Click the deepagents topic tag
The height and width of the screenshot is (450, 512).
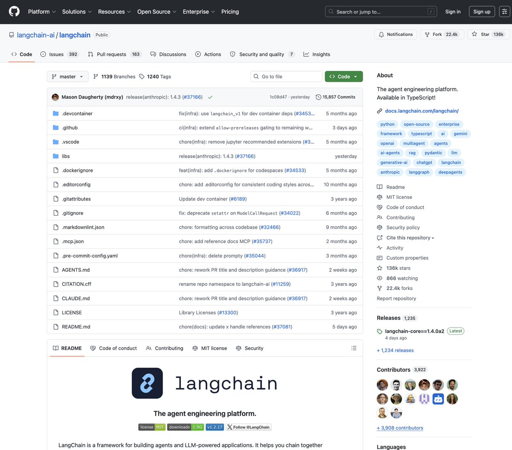(450, 172)
